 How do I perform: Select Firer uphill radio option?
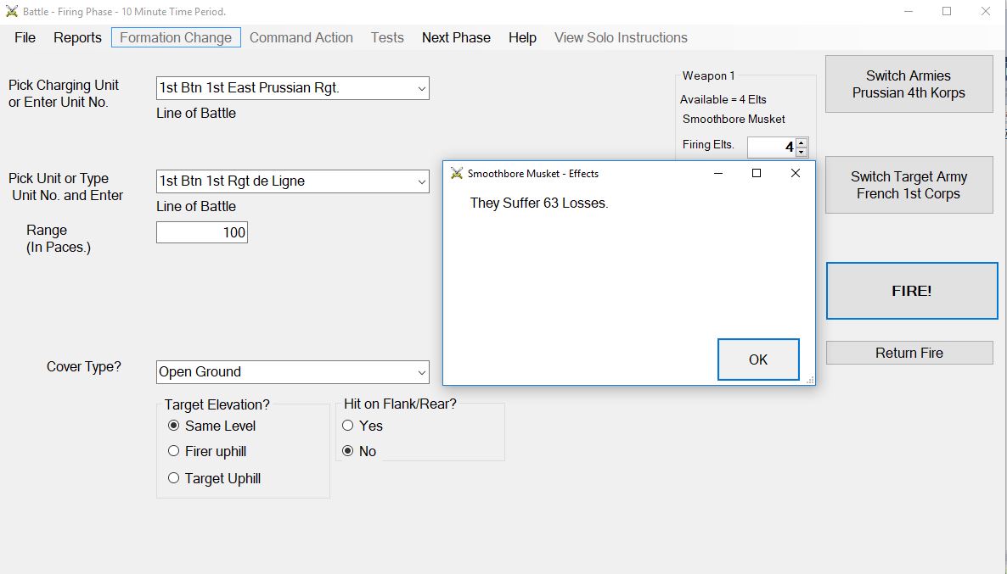[x=174, y=451]
